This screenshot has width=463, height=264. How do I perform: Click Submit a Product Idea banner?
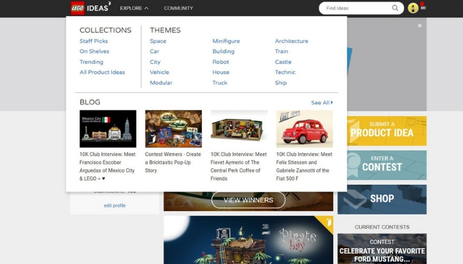tap(386, 131)
